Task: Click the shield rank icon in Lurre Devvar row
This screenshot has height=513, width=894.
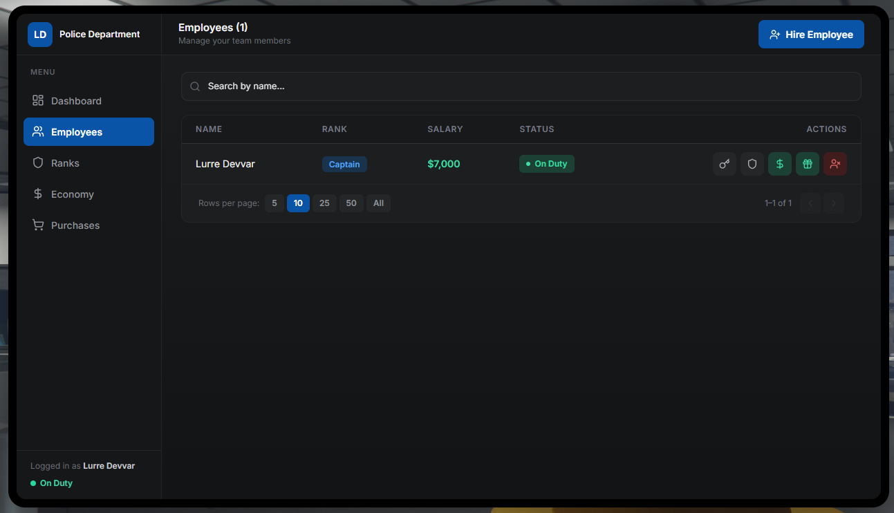Action: pos(752,164)
